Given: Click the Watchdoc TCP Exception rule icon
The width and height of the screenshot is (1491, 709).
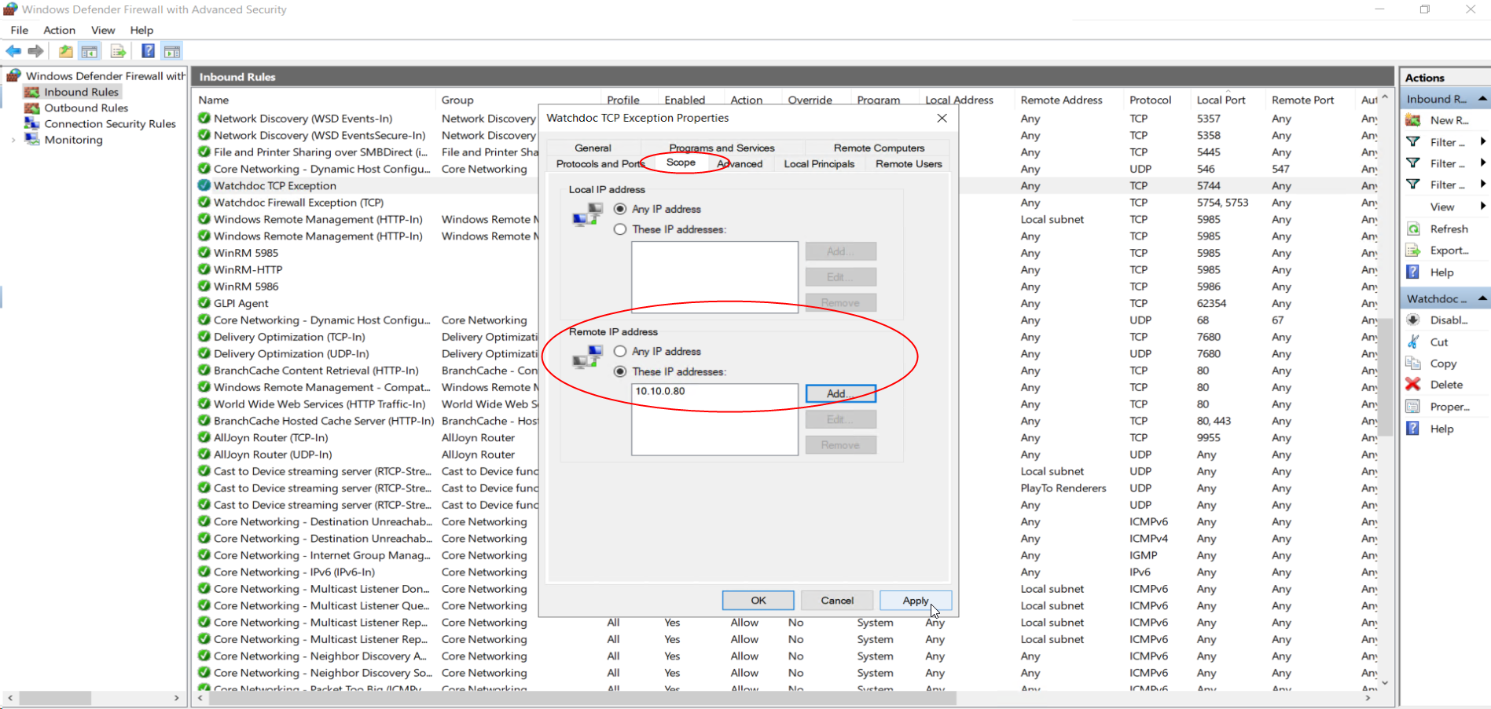Looking at the screenshot, I should (x=204, y=185).
